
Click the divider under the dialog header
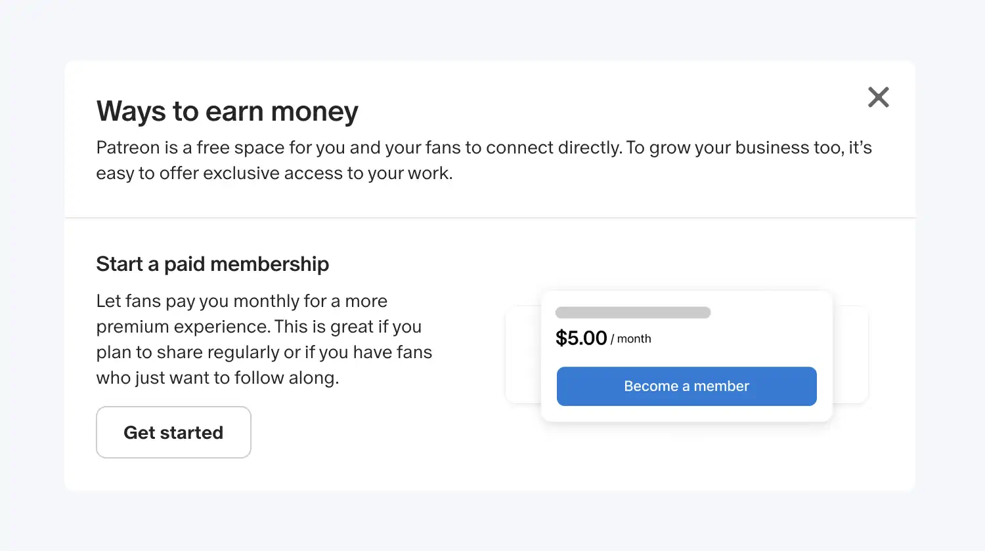[x=490, y=217]
